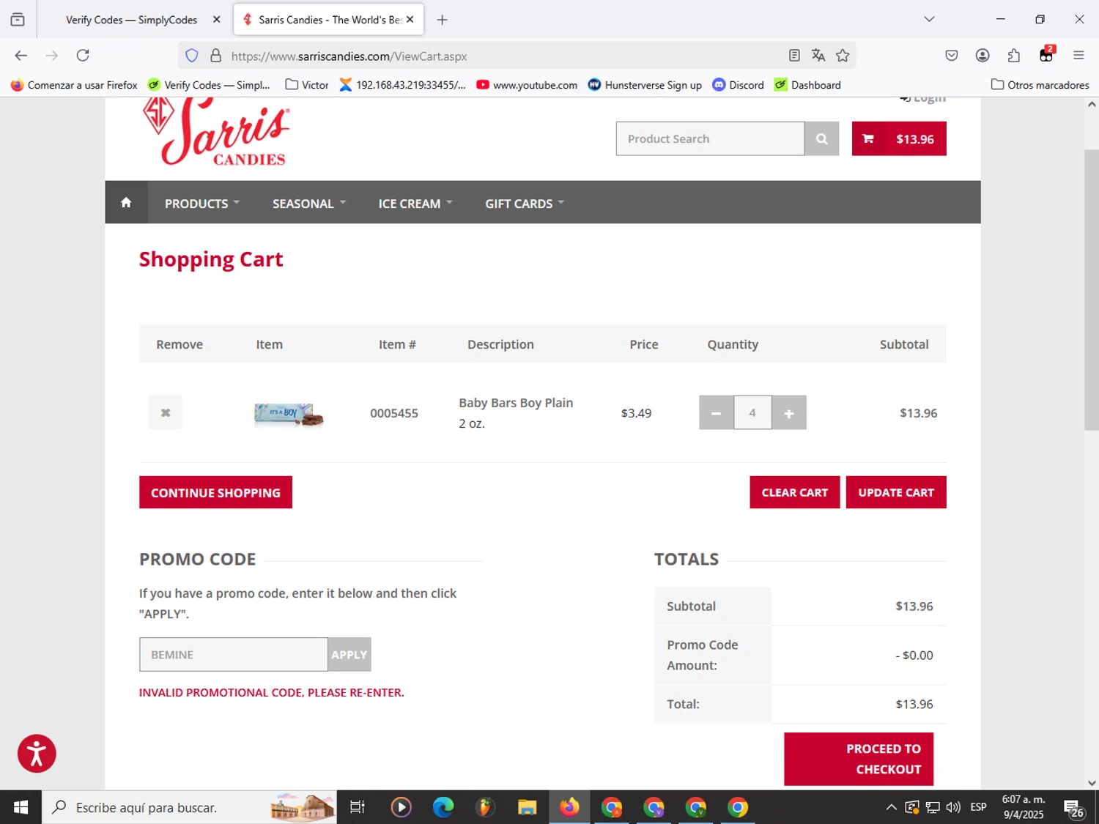The height and width of the screenshot is (824, 1099).
Task: Open the Windows Start menu
Action: pyautogui.click(x=21, y=807)
